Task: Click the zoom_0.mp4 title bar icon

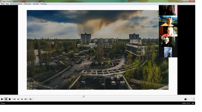Action: point(1,1)
